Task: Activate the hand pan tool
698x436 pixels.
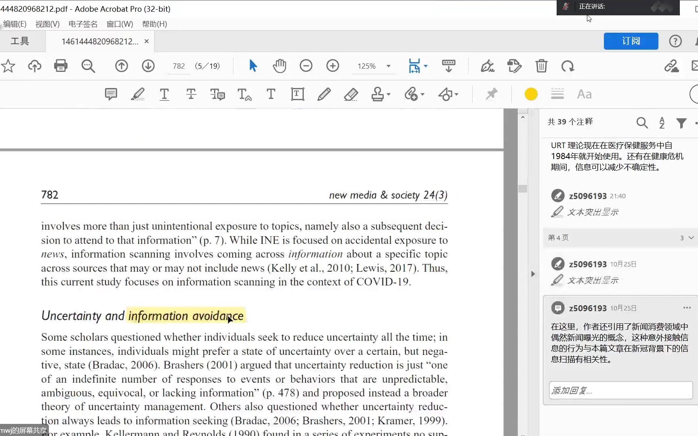Action: pos(279,66)
